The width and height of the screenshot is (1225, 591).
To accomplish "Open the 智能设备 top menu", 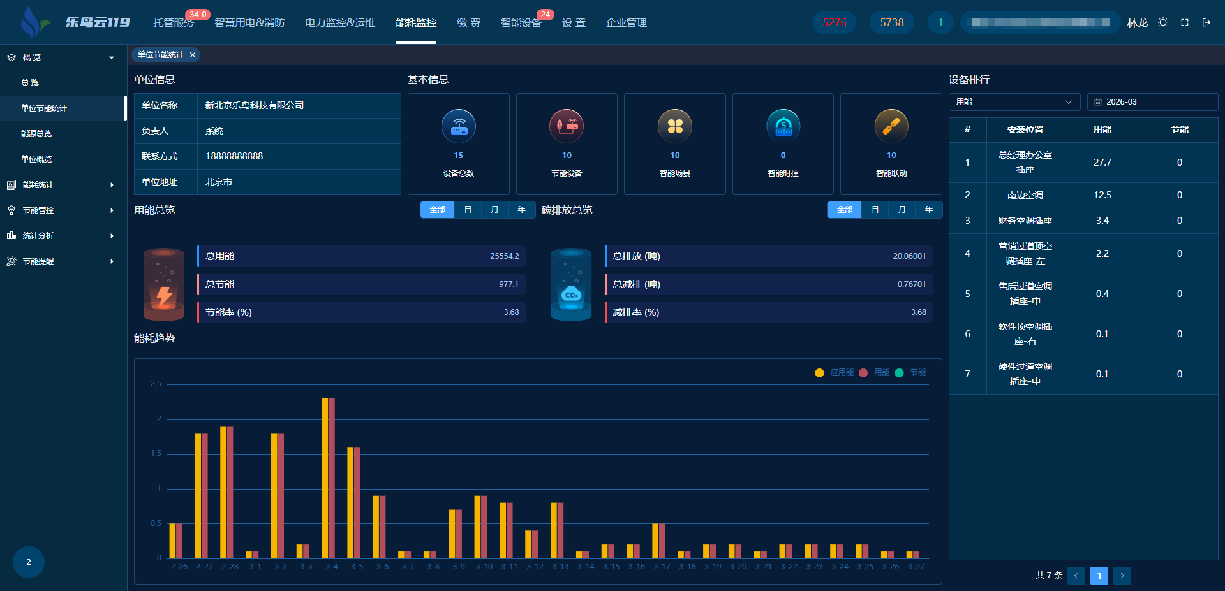I will [x=521, y=23].
